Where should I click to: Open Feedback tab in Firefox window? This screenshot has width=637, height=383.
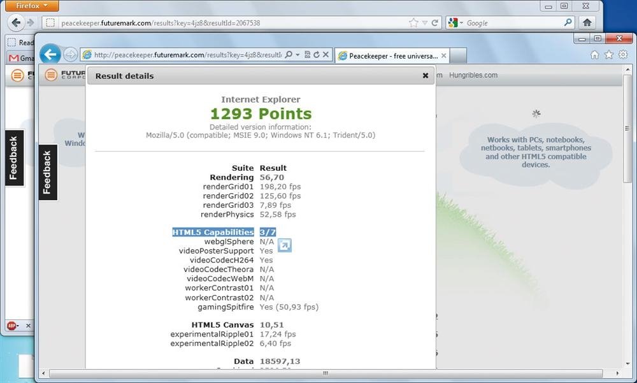[x=14, y=158]
